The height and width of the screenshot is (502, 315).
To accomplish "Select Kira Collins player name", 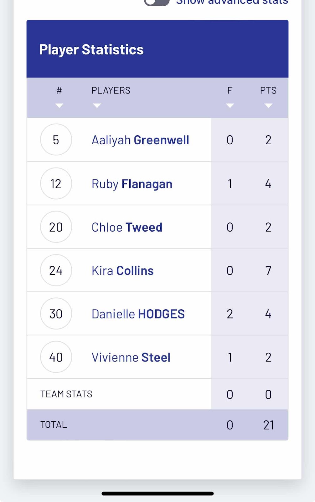I will 122,270.
